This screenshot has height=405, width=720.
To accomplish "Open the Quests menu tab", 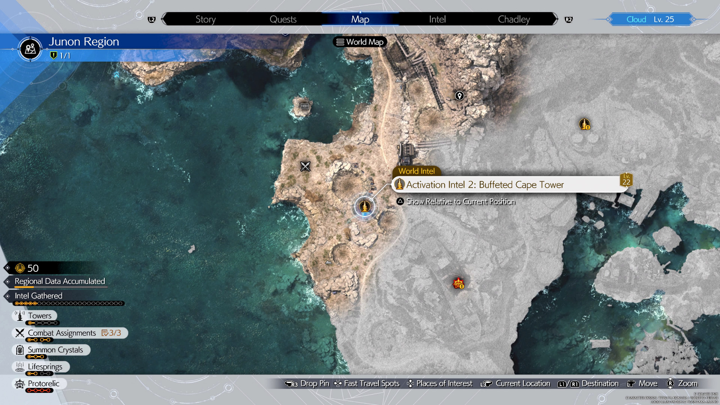I will click(283, 19).
